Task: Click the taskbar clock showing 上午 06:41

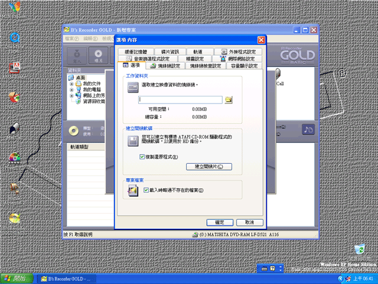Action: (x=363, y=279)
